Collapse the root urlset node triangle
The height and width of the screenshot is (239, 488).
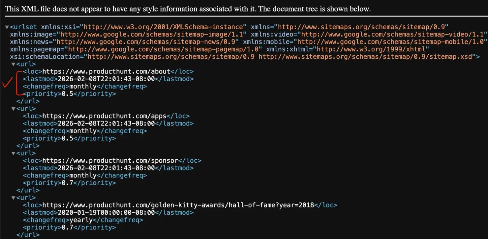tap(7, 27)
